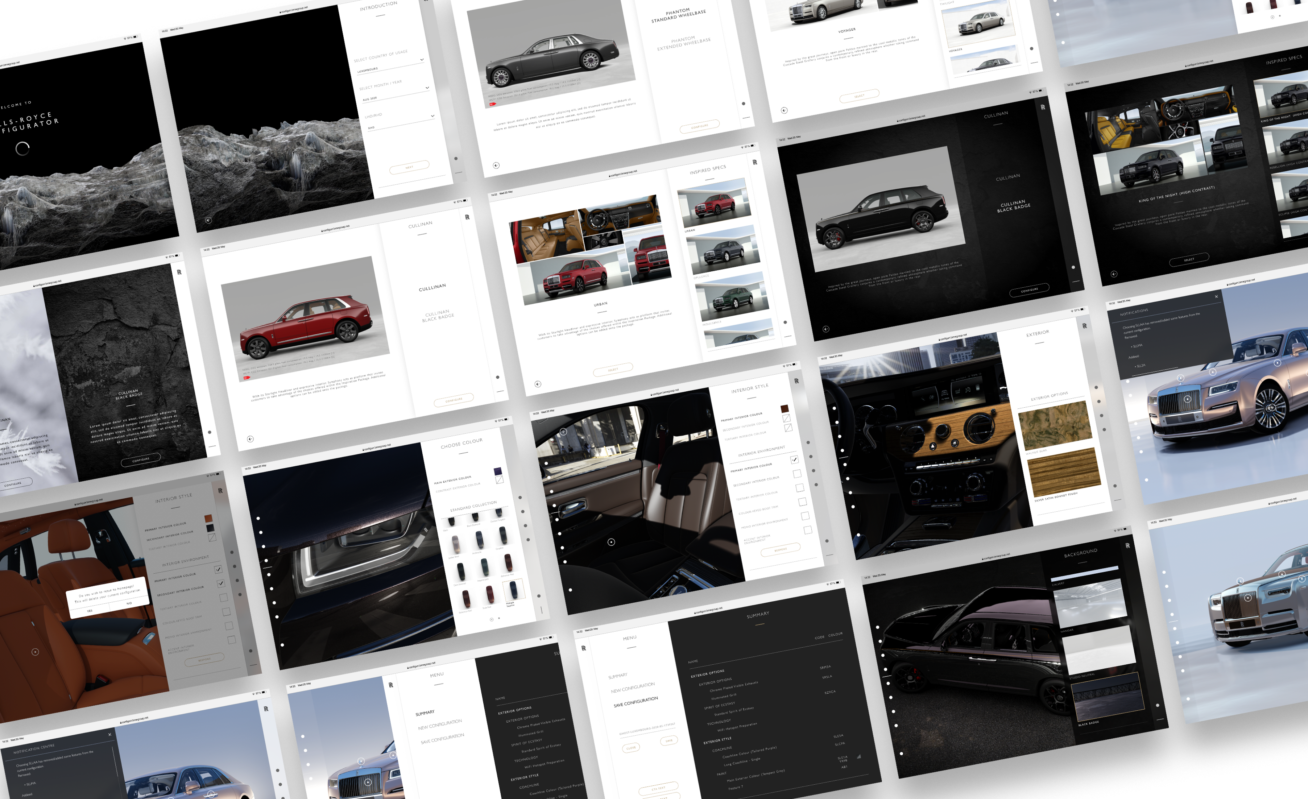Click back arrow on black Cullinan Black Badge screen
Viewport: 1308px width, 799px height.
pyautogui.click(x=825, y=329)
